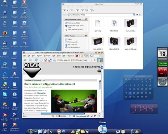
Task: Open My Documents in Other Places
Action: point(73,42)
